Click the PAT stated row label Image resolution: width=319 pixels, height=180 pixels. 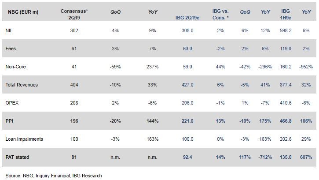point(16,156)
